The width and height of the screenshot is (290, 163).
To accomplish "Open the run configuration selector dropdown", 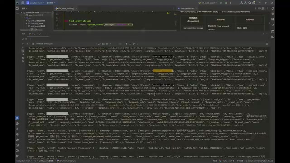I will coord(208,3).
